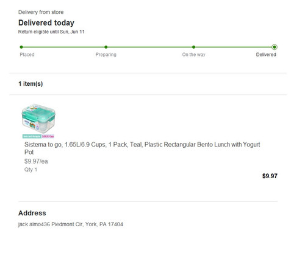Screen dimensions: 305x253
Task: Click the Placed progress dot
Action: pyautogui.click(x=21, y=47)
